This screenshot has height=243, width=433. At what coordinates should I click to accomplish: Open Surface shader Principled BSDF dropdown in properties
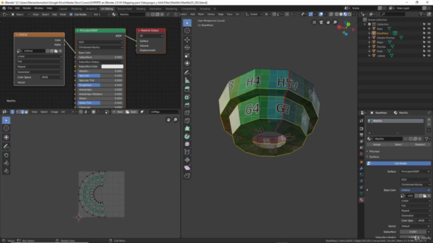click(x=415, y=171)
